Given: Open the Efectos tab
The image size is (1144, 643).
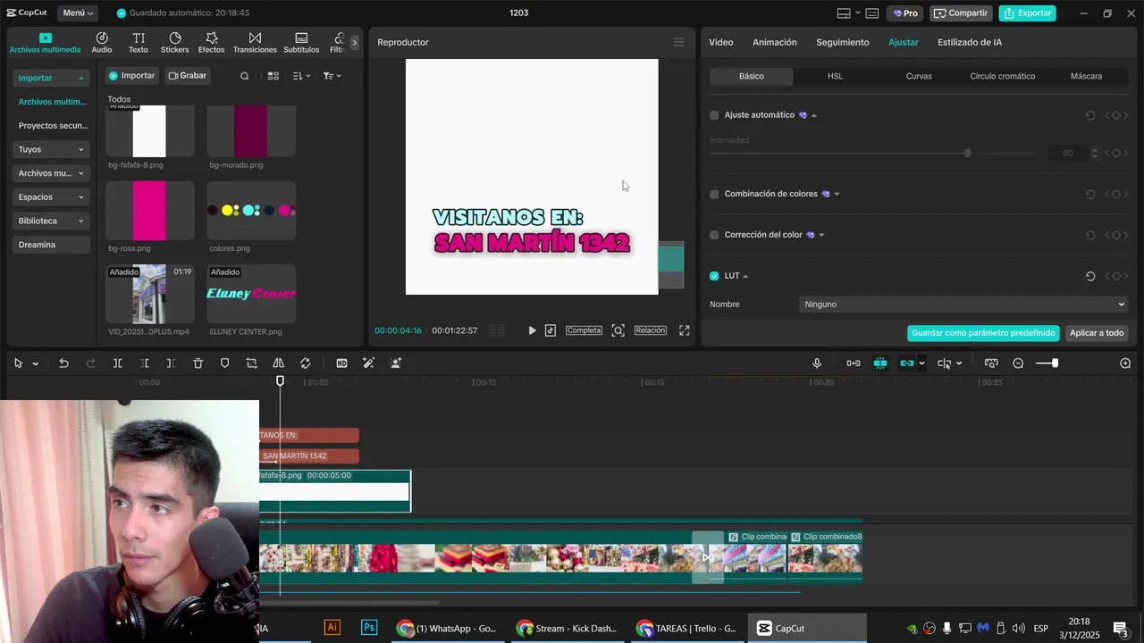Looking at the screenshot, I should click(211, 42).
